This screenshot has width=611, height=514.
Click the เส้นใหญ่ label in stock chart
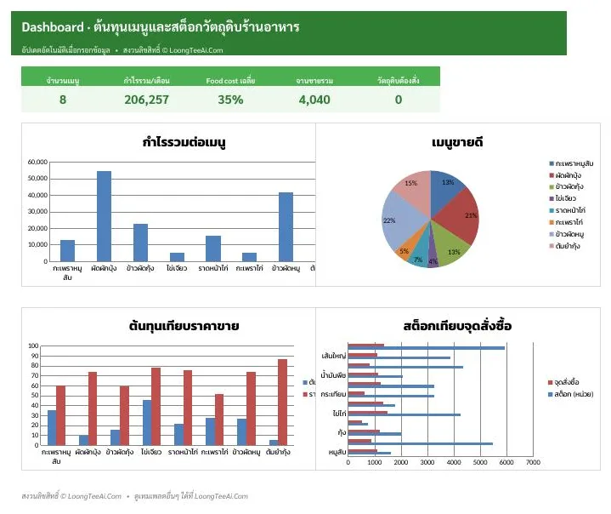[x=334, y=356]
